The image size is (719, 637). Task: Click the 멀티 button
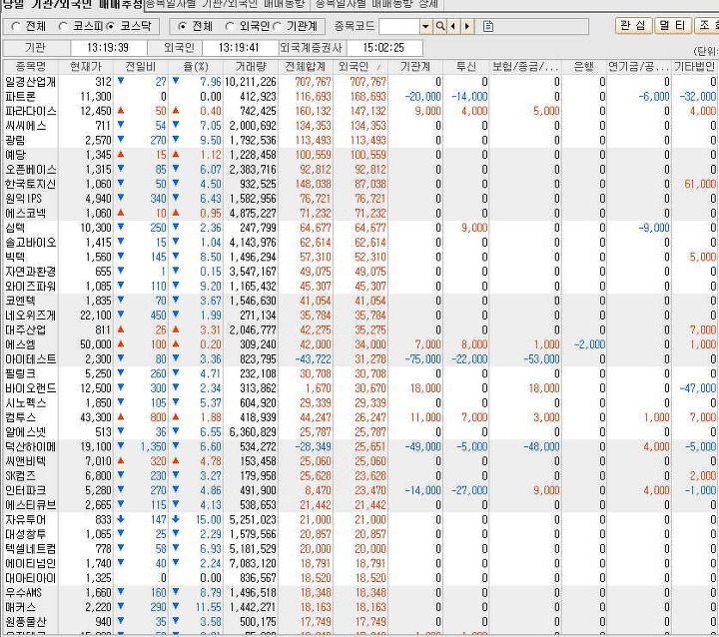tap(672, 25)
